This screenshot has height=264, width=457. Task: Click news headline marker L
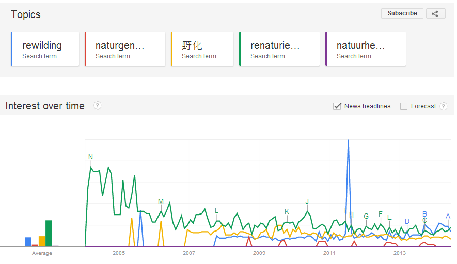pos(216,210)
